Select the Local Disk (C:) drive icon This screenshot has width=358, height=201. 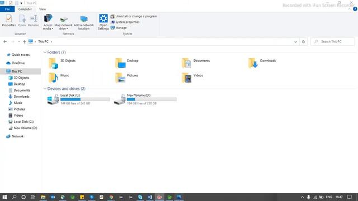[53, 99]
